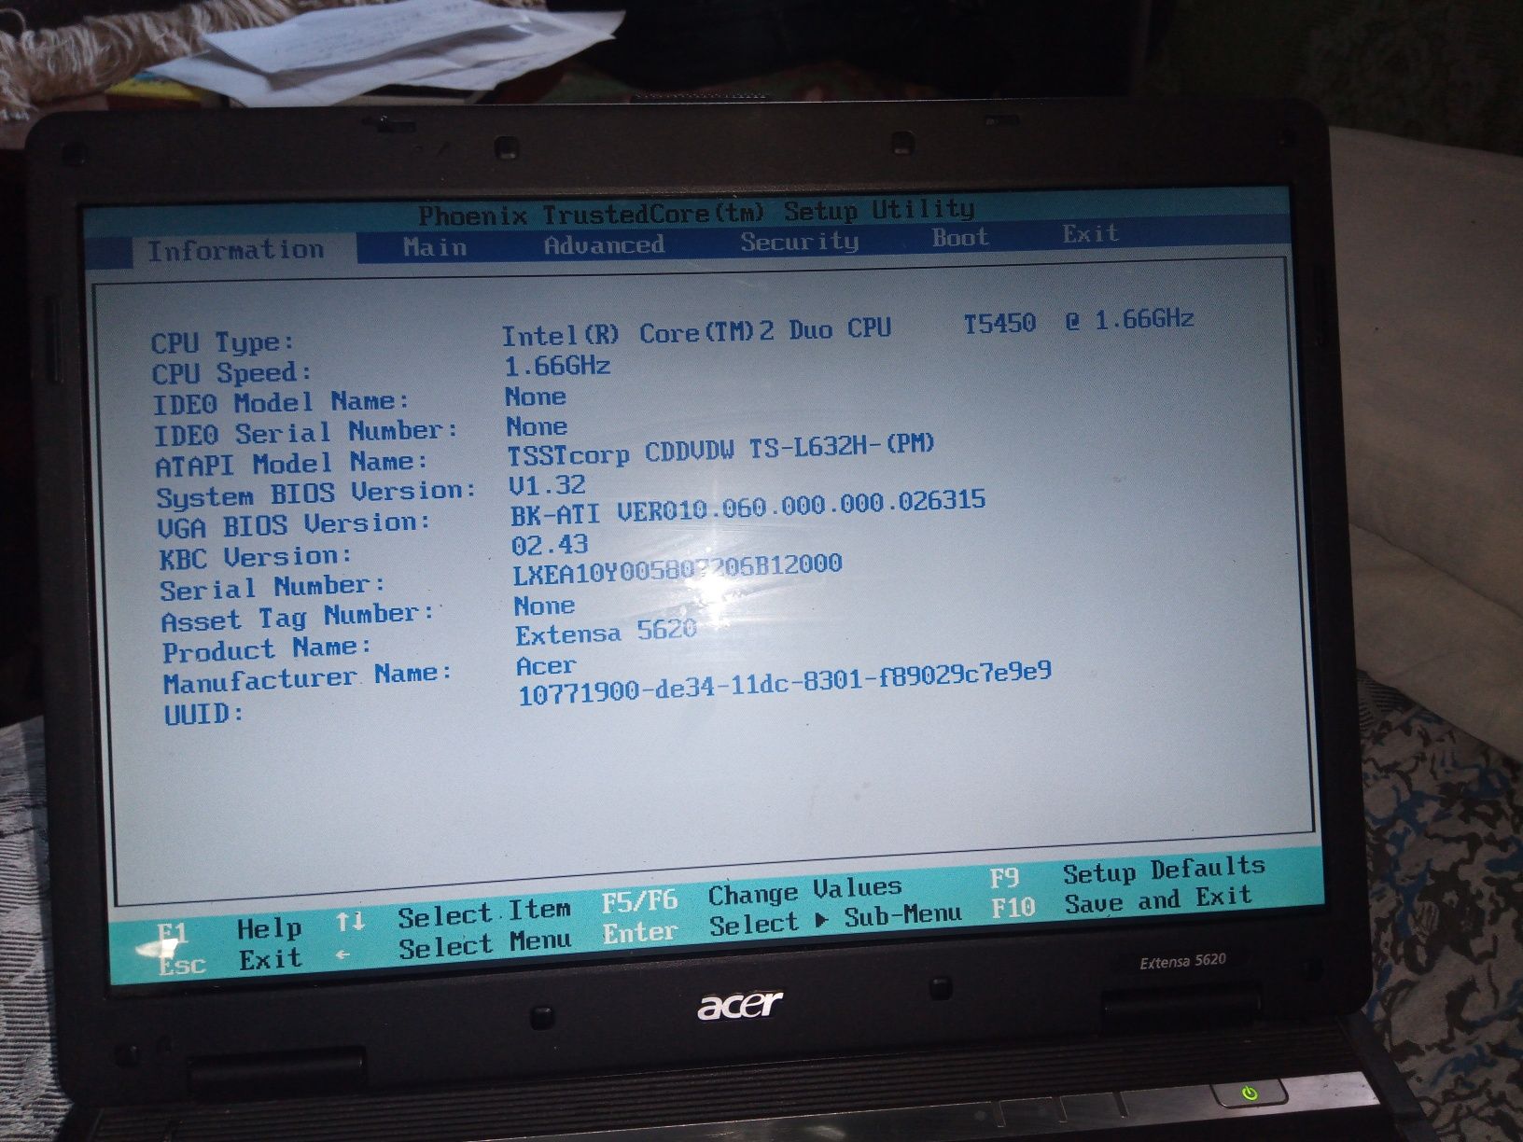1523x1142 pixels.
Task: Click the CPU Type label
Action: click(x=222, y=342)
